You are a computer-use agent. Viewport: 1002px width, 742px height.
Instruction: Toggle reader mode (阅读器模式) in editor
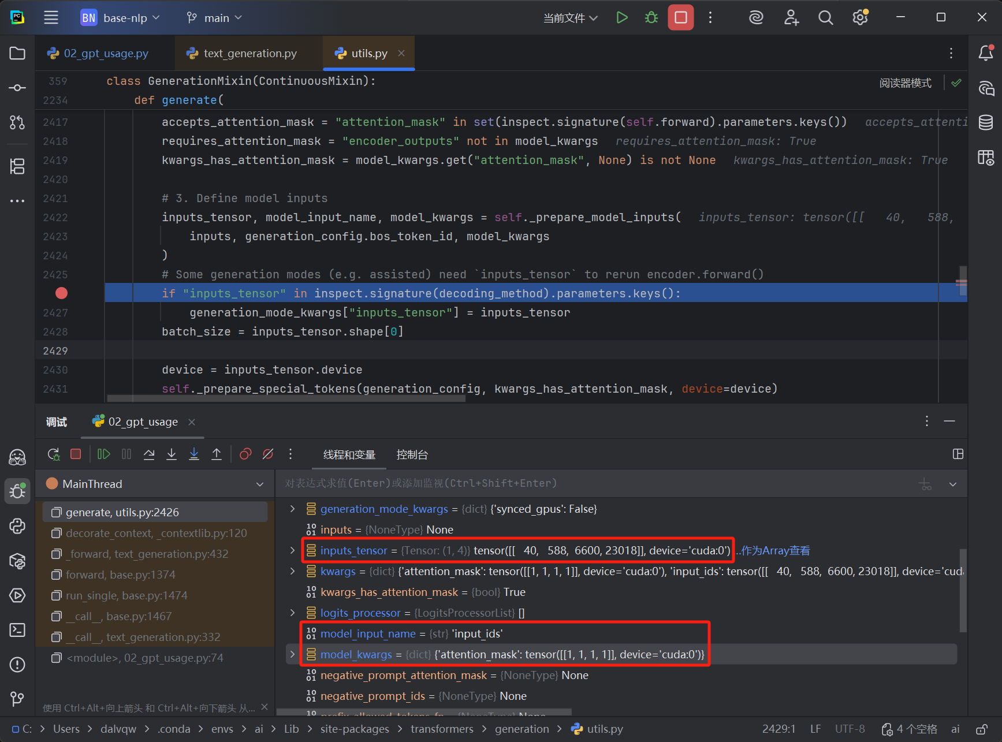click(x=905, y=83)
